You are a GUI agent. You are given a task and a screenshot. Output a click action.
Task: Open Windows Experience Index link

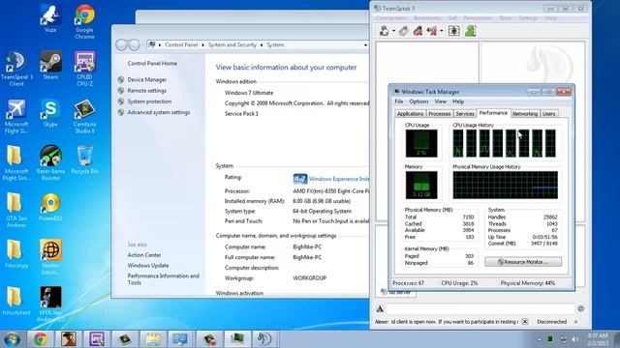[339, 179]
